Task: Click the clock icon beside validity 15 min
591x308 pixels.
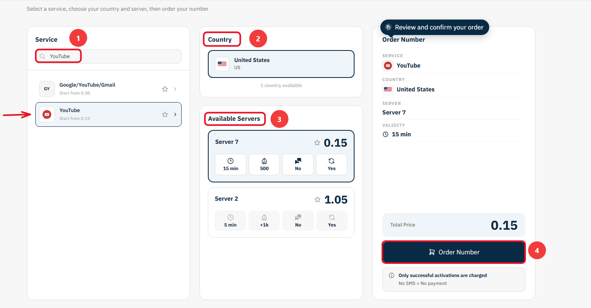Action: [x=386, y=134]
